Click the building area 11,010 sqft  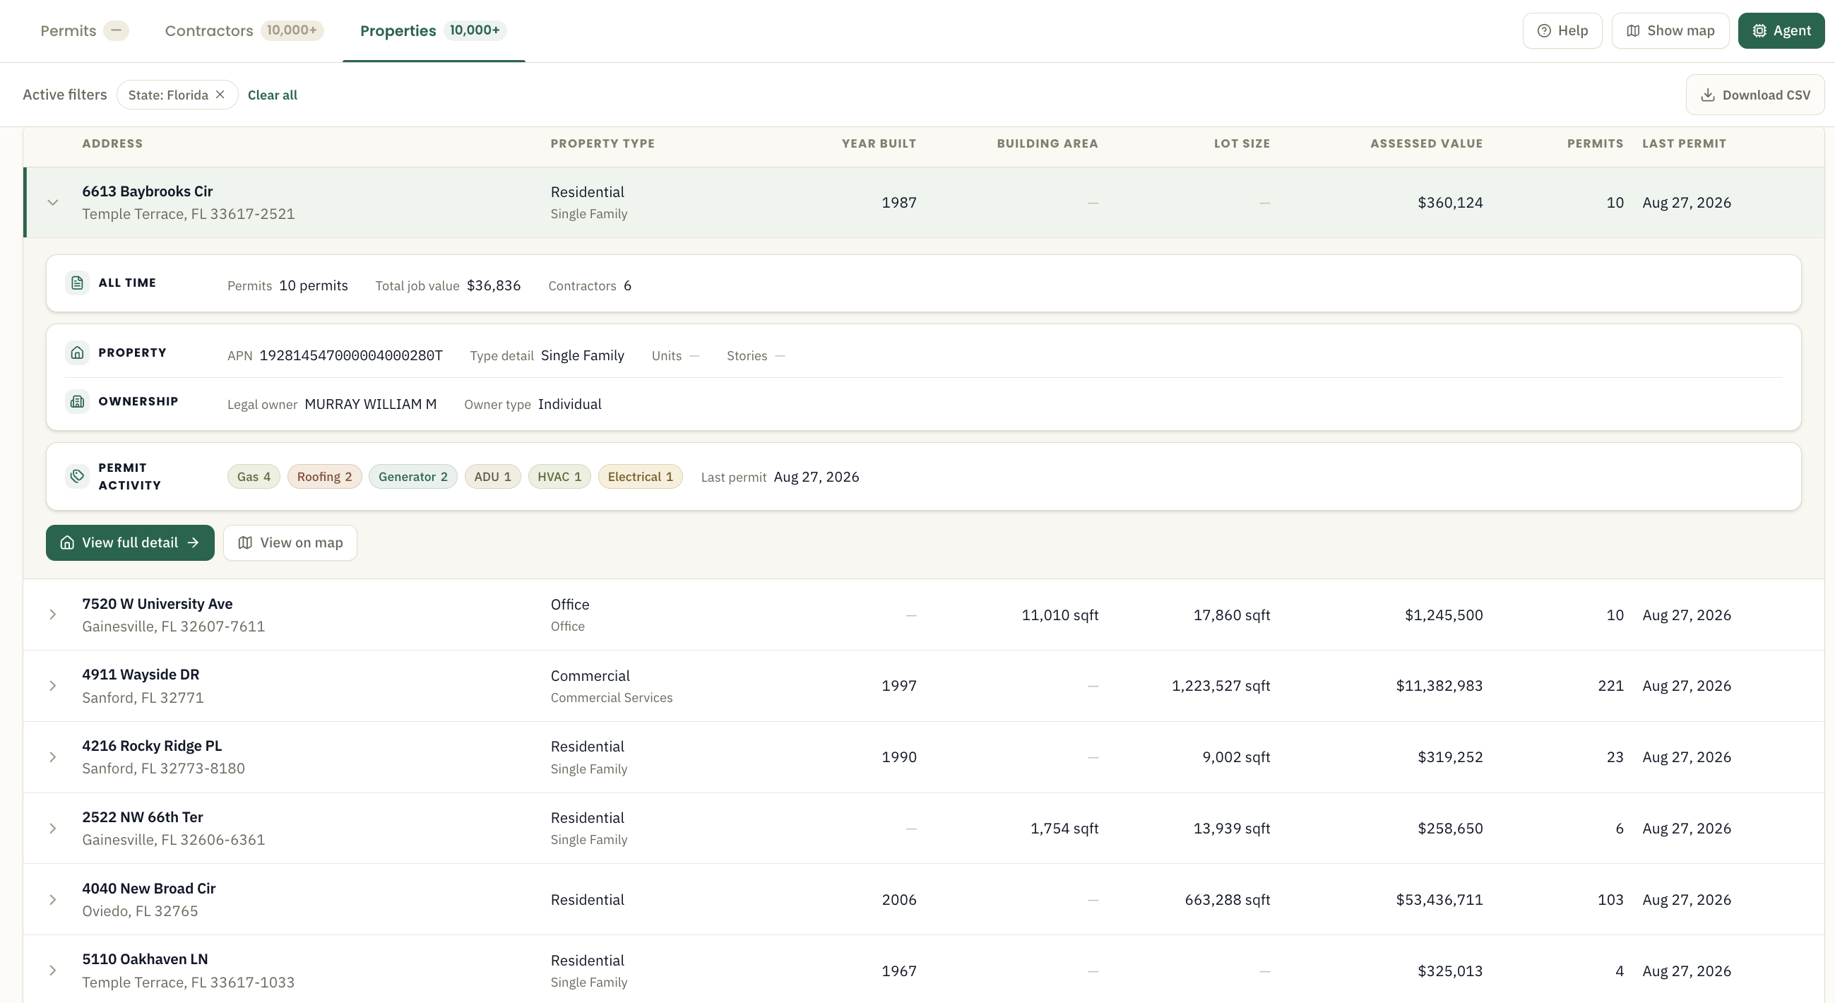tap(1060, 615)
